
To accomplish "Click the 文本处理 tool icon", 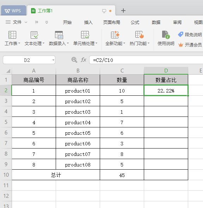I will (x=34, y=35).
